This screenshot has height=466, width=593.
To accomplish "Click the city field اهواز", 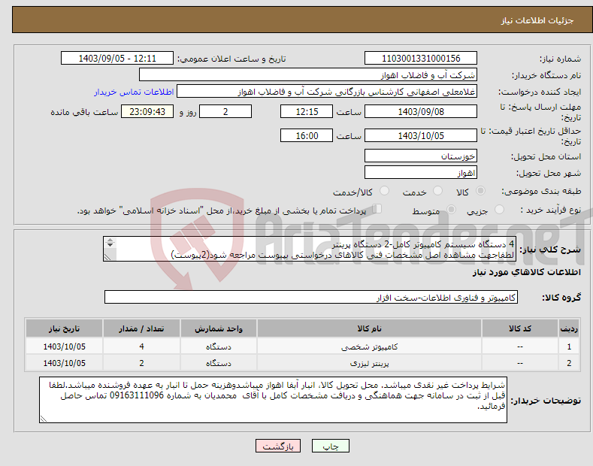I will [x=421, y=172].
